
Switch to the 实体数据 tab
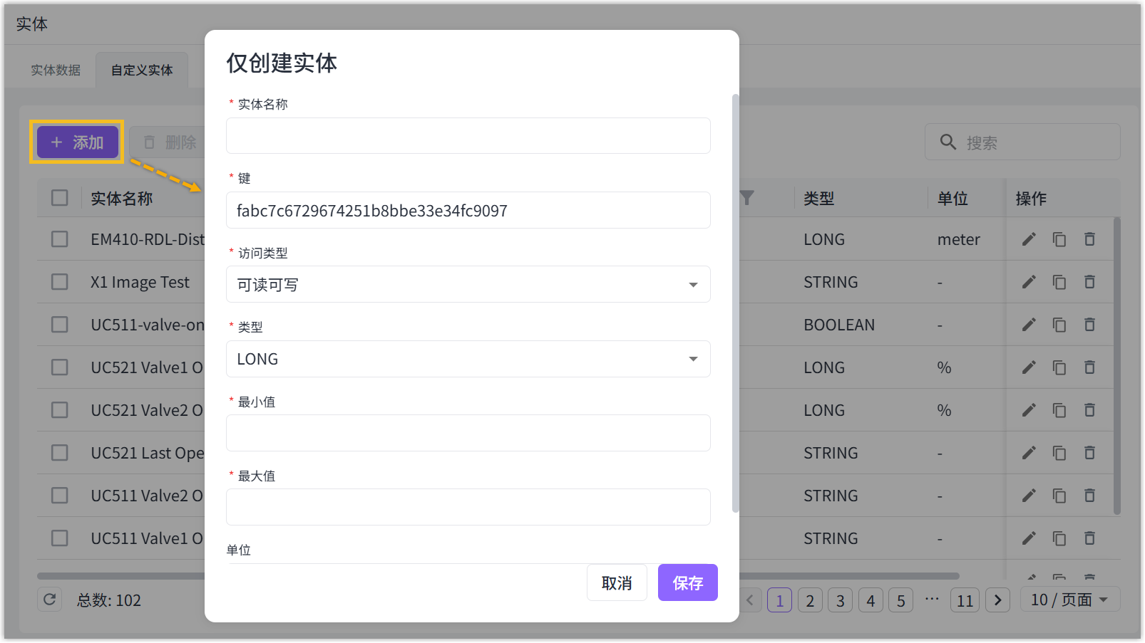coord(56,70)
